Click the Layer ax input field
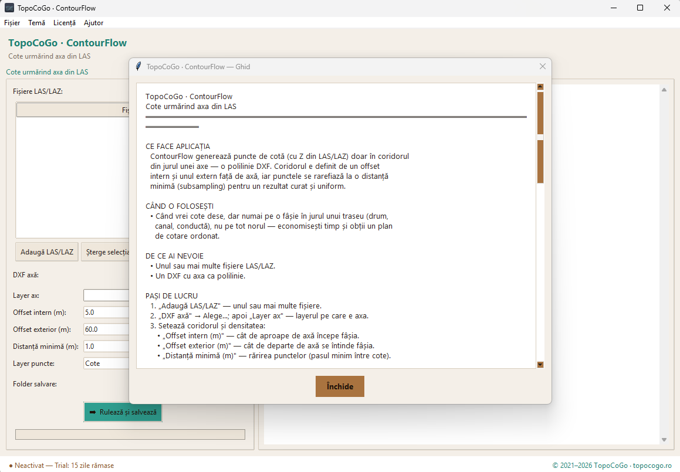 coord(106,295)
